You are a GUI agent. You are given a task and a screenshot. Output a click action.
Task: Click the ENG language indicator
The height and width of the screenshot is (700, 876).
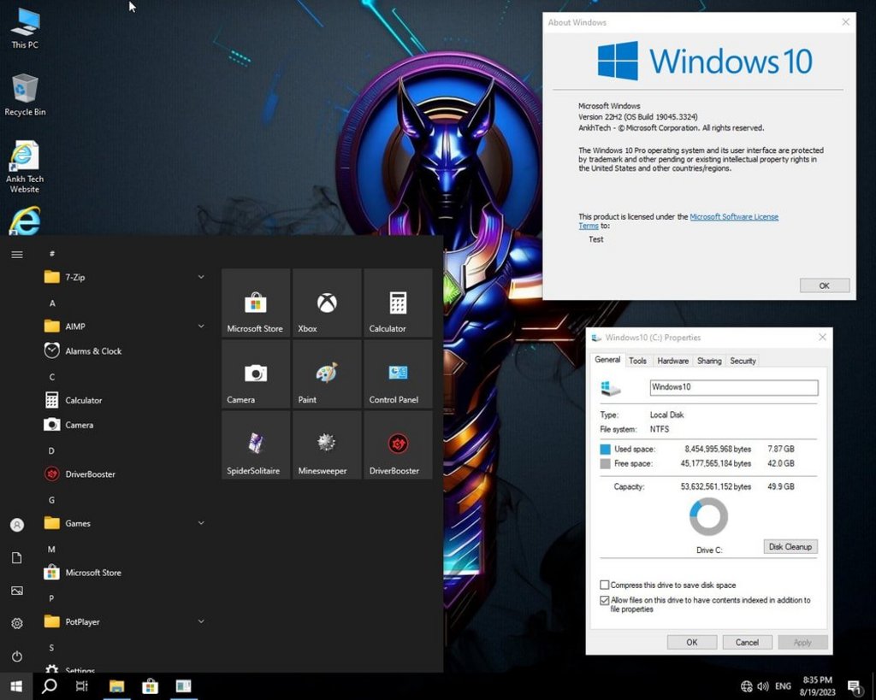(x=783, y=686)
